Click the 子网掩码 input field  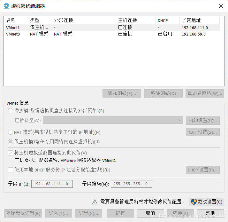pos(132,184)
